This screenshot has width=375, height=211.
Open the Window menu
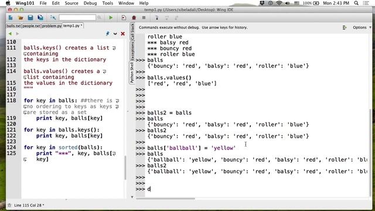pos(126,3)
